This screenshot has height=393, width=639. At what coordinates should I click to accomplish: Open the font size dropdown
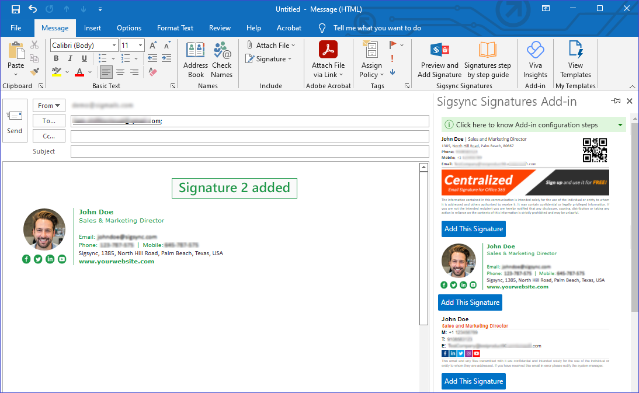pos(140,46)
